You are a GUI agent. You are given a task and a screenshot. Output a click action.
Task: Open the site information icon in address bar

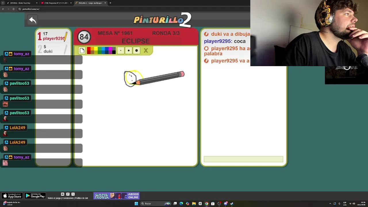[x=20, y=9]
